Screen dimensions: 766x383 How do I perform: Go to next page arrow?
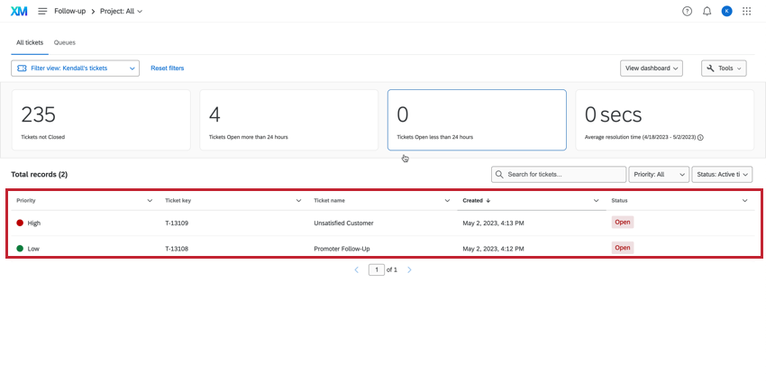(x=409, y=269)
